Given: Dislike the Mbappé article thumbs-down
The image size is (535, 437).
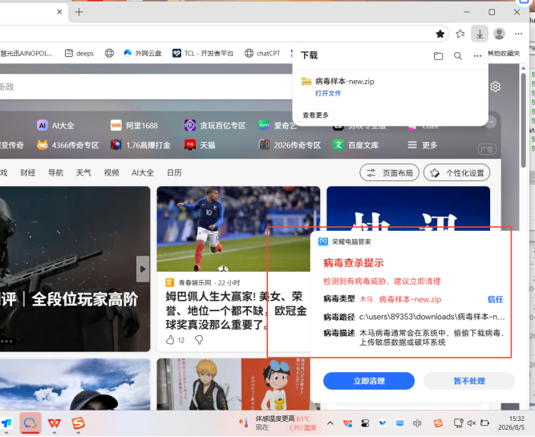Looking at the screenshot, I should (199, 340).
